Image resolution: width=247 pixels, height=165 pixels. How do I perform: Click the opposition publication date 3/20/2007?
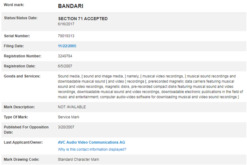(x=66, y=127)
